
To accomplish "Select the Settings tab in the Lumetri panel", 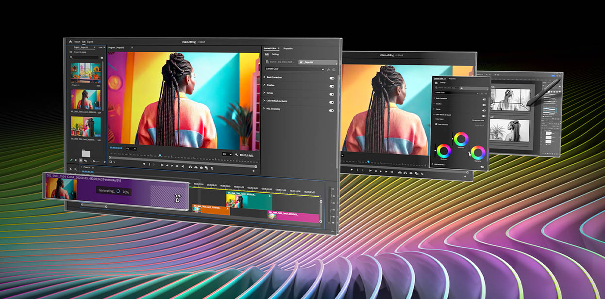I will [275, 55].
